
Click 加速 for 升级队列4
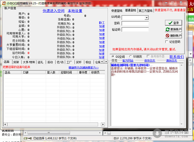tap(102, 38)
